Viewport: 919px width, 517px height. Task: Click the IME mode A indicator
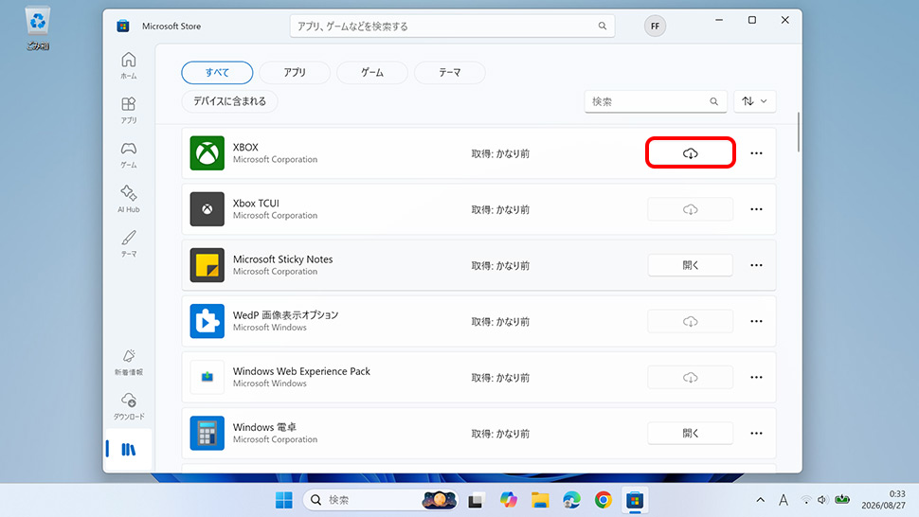click(x=783, y=500)
